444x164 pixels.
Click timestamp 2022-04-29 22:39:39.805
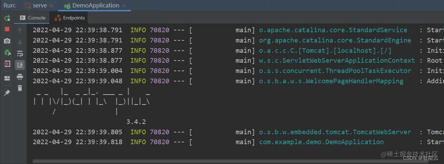pyautogui.click(x=77, y=132)
